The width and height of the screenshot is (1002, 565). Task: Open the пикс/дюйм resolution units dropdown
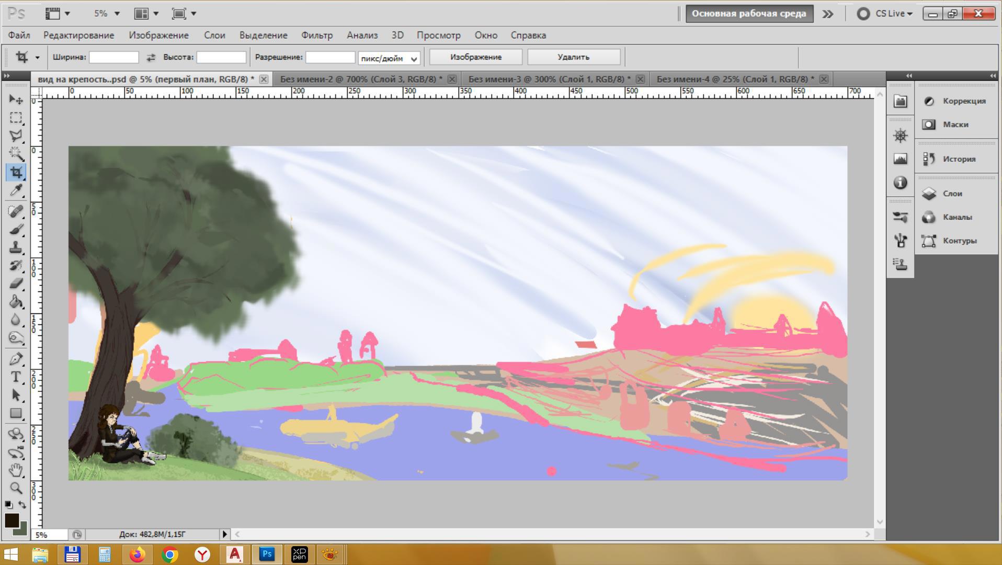389,58
